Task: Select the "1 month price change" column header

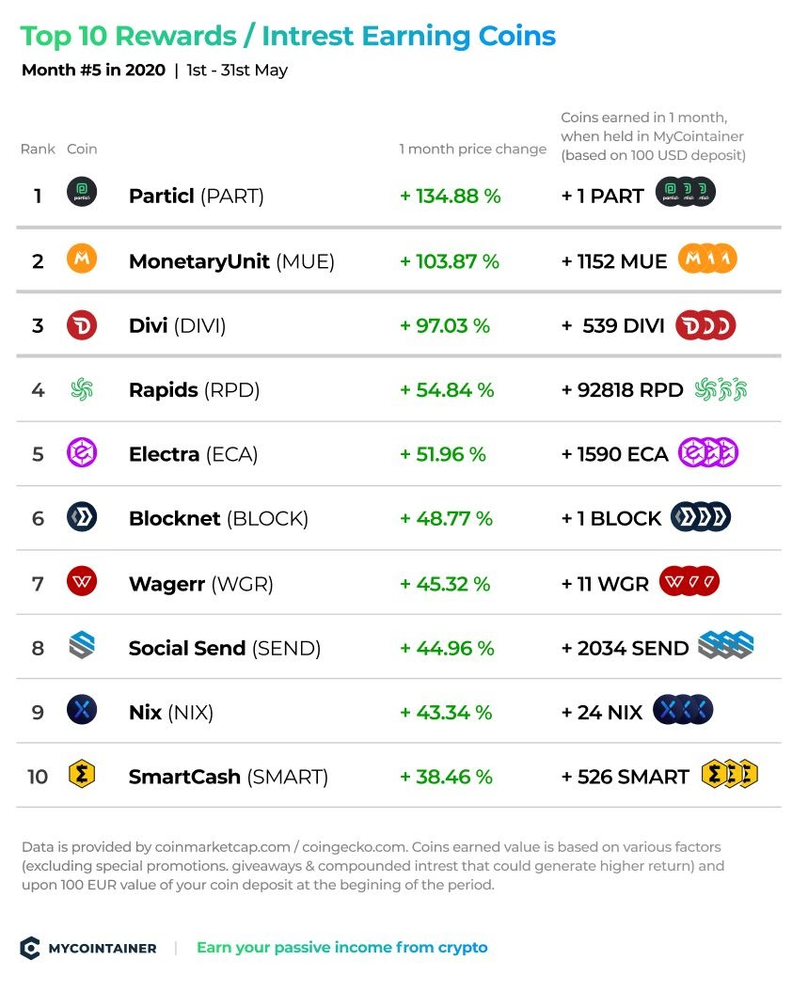Action: point(472,149)
